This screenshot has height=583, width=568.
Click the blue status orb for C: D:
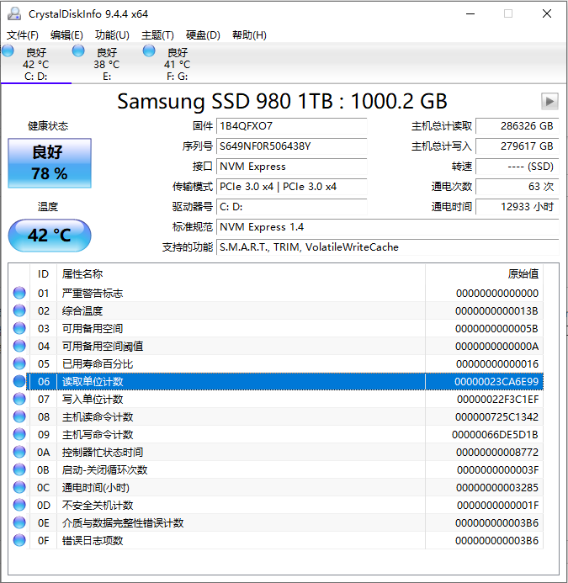coord(8,50)
